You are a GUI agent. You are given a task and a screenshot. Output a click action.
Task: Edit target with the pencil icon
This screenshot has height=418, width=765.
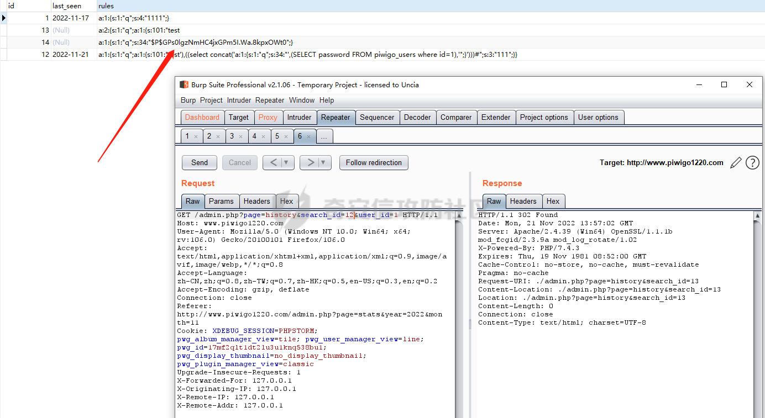[736, 162]
